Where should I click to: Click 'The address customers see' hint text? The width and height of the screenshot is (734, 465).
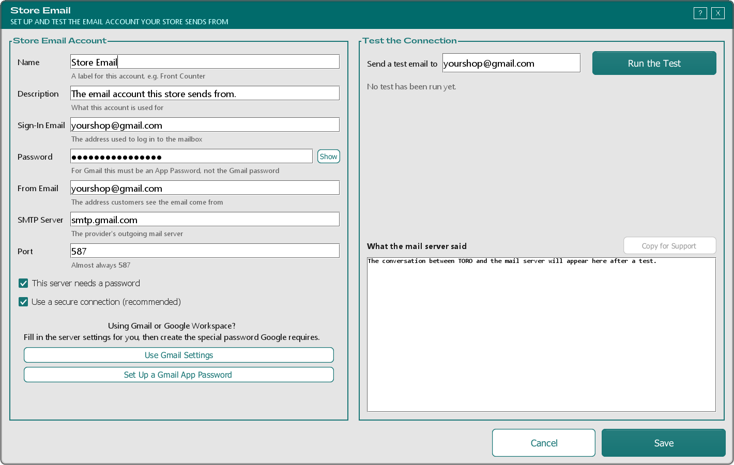(147, 202)
